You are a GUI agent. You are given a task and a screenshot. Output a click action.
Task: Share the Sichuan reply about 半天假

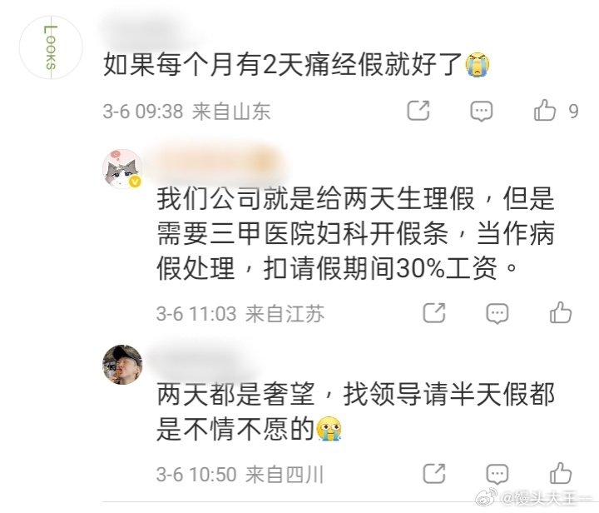point(434,474)
